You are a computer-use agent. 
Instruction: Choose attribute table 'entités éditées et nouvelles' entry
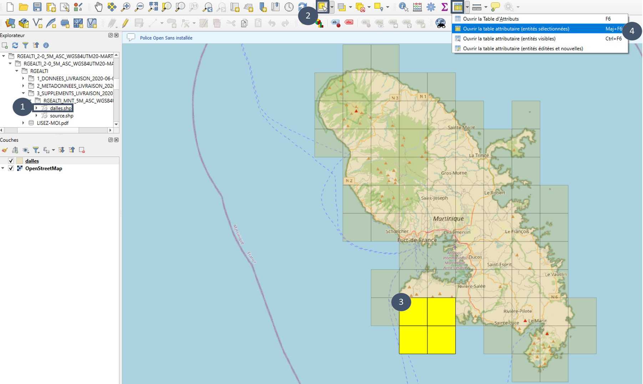coord(540,48)
